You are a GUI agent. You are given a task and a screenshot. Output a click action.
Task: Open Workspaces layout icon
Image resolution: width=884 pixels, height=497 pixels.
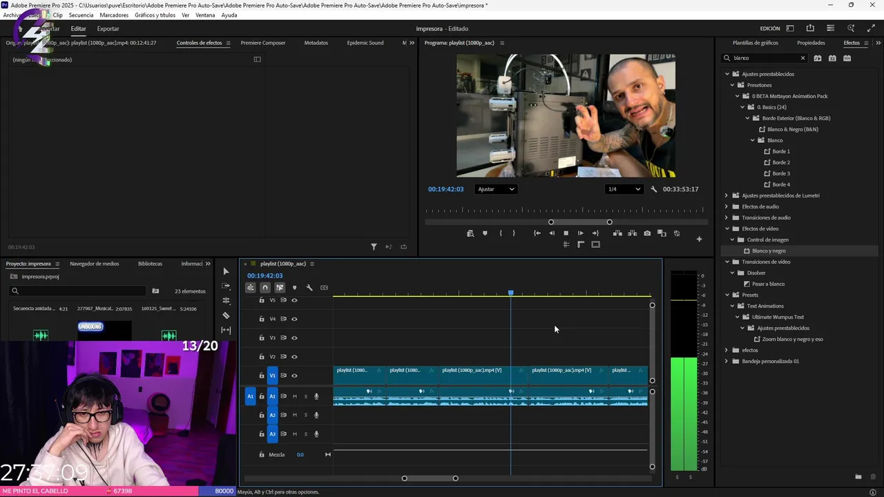coord(790,28)
